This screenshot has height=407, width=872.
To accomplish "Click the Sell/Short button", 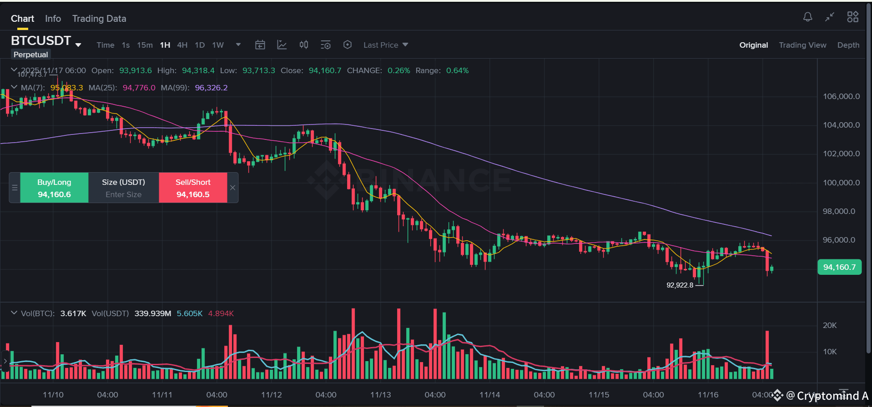I will [x=192, y=188].
